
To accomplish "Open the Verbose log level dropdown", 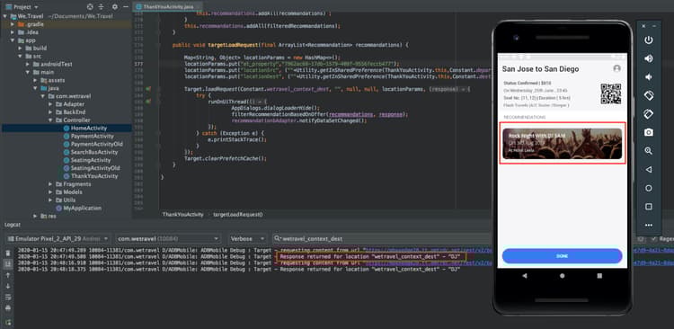I will pos(248,239).
